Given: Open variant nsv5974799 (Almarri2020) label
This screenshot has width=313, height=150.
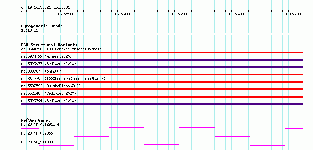Looking at the screenshot, I should click(46, 56).
